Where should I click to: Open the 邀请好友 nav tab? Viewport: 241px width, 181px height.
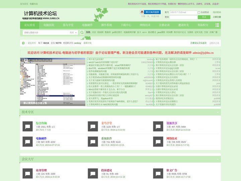[184, 25]
